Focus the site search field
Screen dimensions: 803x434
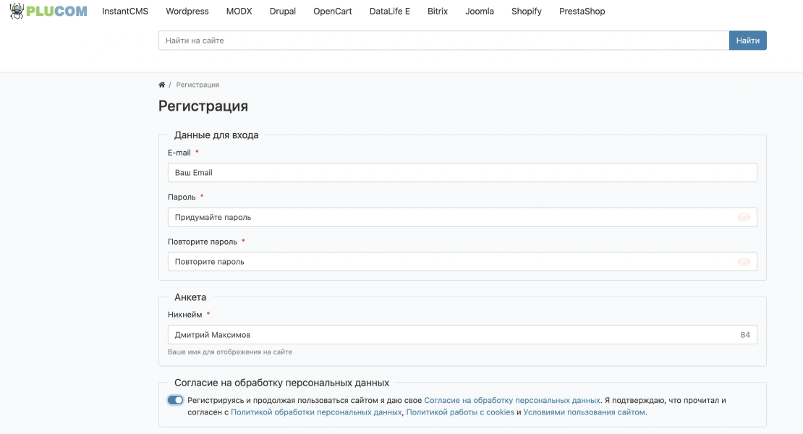(443, 41)
